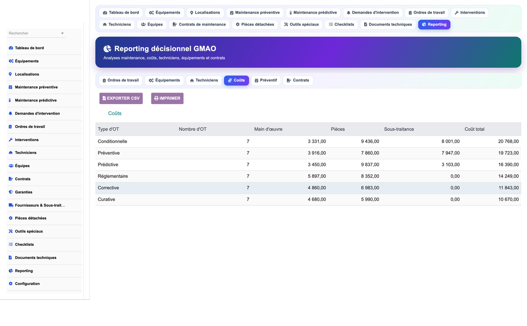527x326 pixels.
Task: Sort by the Type d'OT column header
Action: [x=108, y=129]
